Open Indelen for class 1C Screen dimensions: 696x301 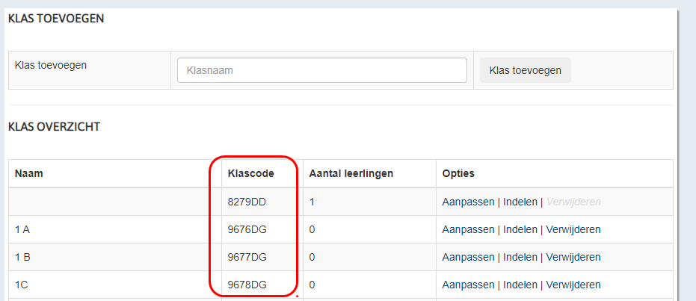[520, 285]
